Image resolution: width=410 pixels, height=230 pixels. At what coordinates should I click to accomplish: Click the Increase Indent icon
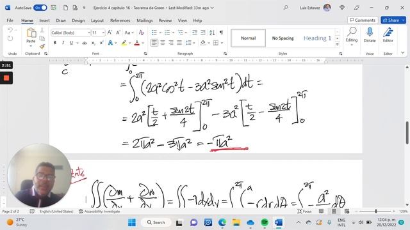click(x=203, y=33)
